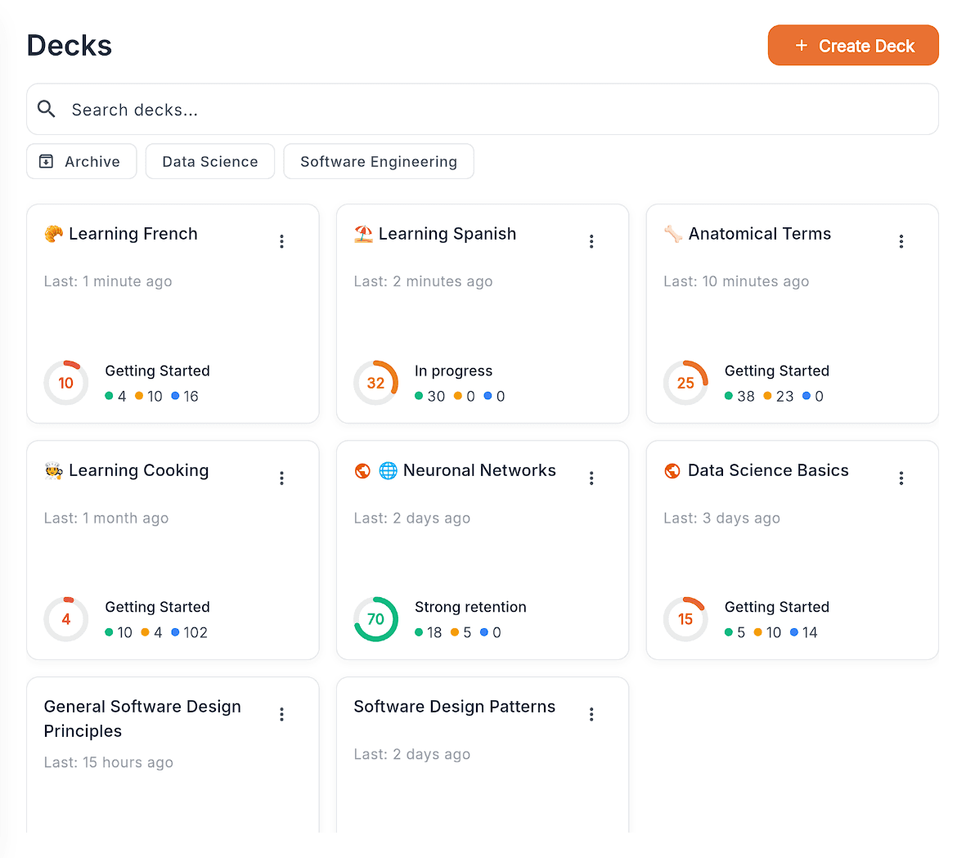
Task: Click the orange globe icon on Data Science Basics
Action: coord(672,470)
